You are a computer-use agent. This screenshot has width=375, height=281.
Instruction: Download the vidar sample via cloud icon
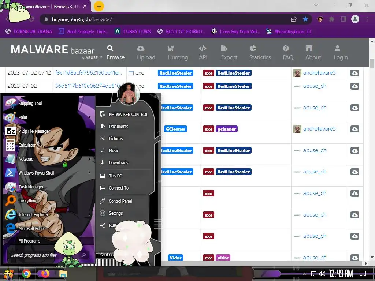[x=354, y=258]
